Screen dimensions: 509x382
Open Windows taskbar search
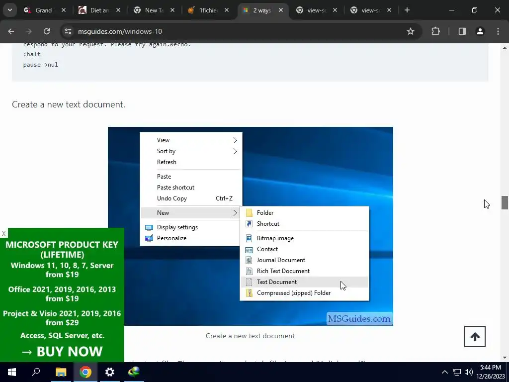point(36,372)
